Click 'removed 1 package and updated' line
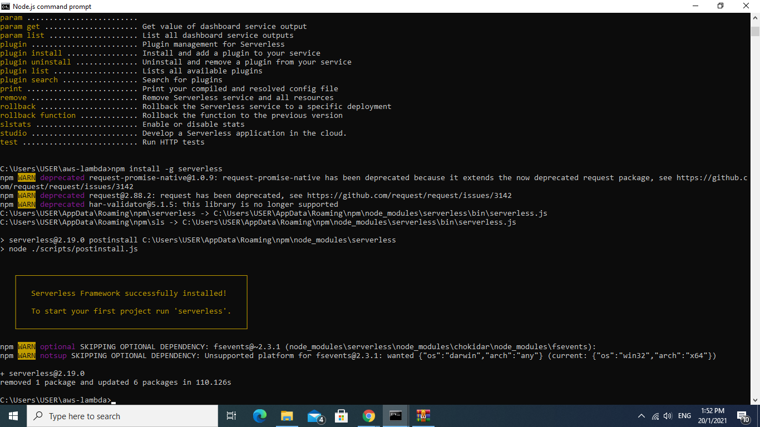Screen dimensions: 760x427 [x=116, y=382]
